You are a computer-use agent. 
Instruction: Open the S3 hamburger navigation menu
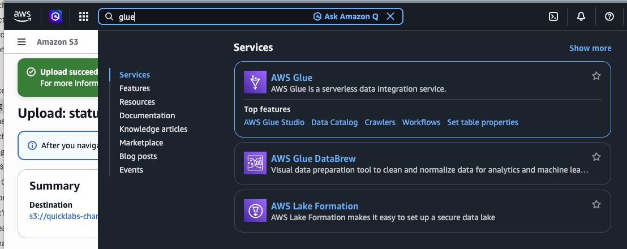pyautogui.click(x=22, y=42)
